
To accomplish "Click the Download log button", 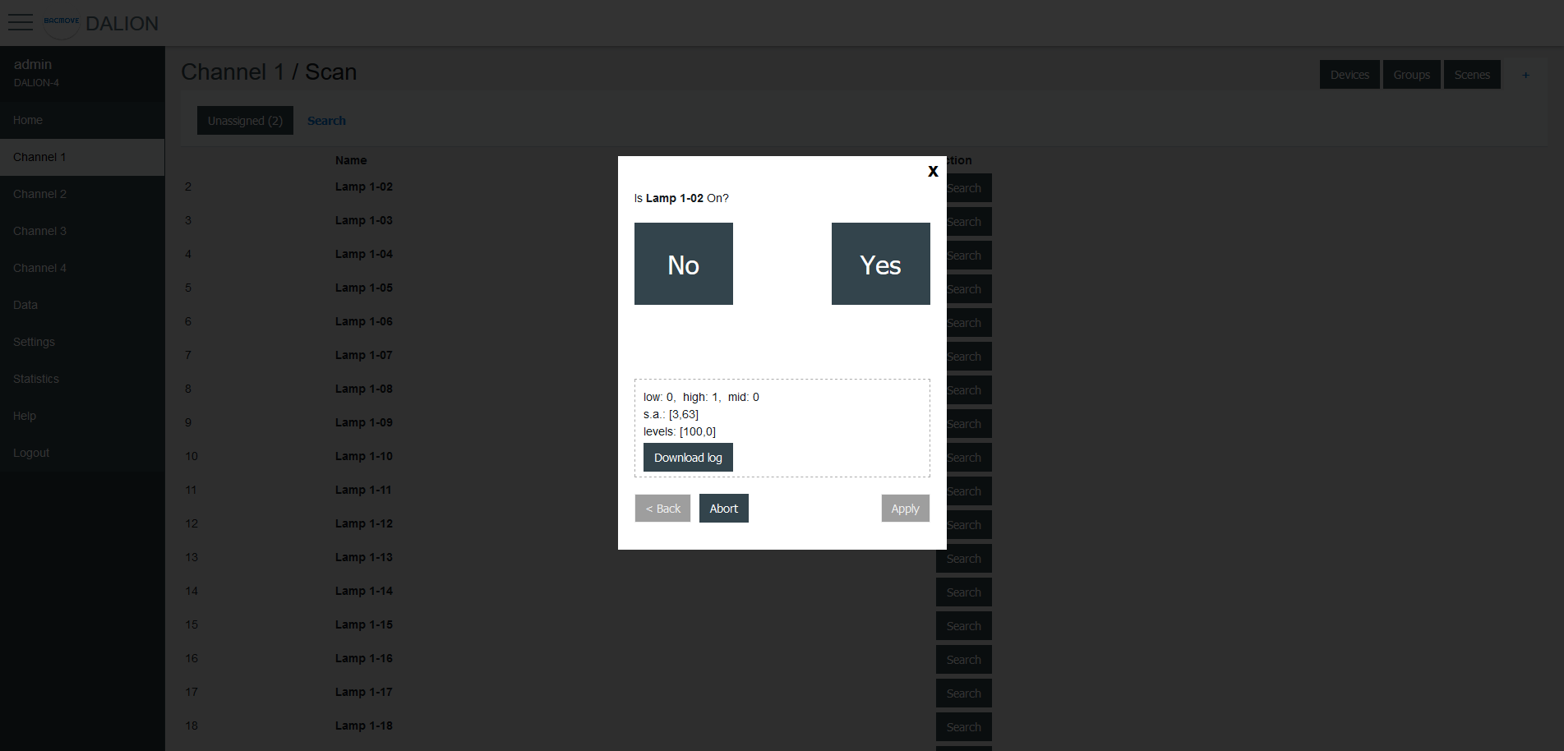I will [x=688, y=458].
